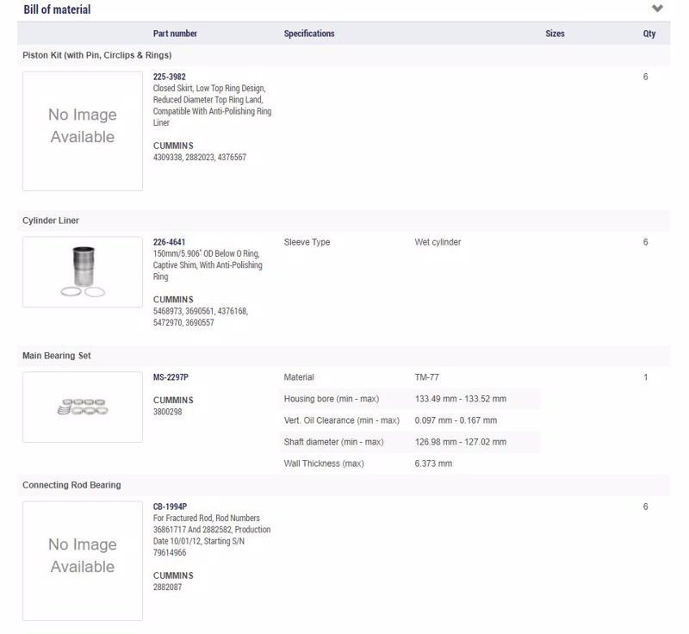This screenshot has width=689, height=634.
Task: Click the cylinder liner description 150mm/5.906" OD
Action: pyautogui.click(x=208, y=265)
